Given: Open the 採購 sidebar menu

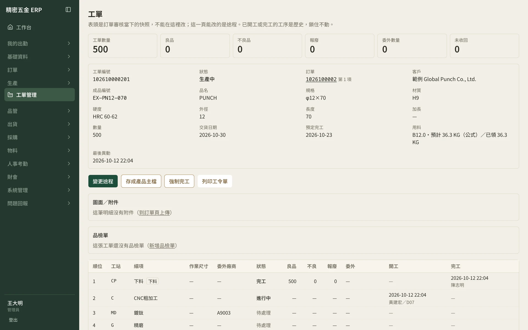Looking at the screenshot, I should click(x=39, y=137).
